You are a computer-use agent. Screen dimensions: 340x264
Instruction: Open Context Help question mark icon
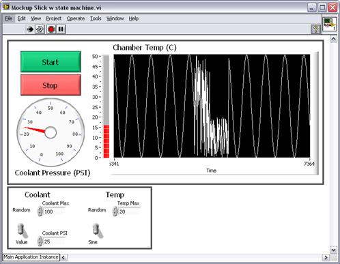(x=315, y=29)
